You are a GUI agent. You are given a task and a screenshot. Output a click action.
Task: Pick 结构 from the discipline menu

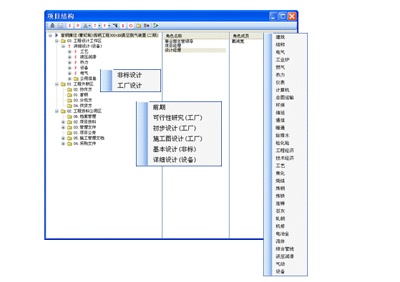(280, 44)
